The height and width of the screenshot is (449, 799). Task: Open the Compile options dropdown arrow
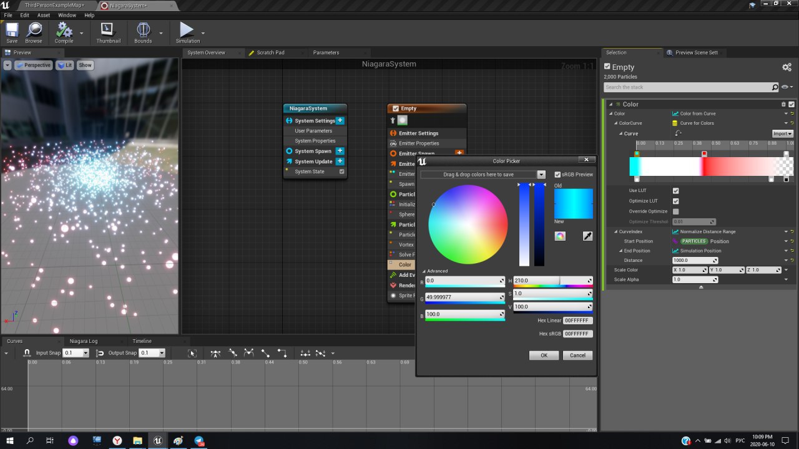(81, 33)
